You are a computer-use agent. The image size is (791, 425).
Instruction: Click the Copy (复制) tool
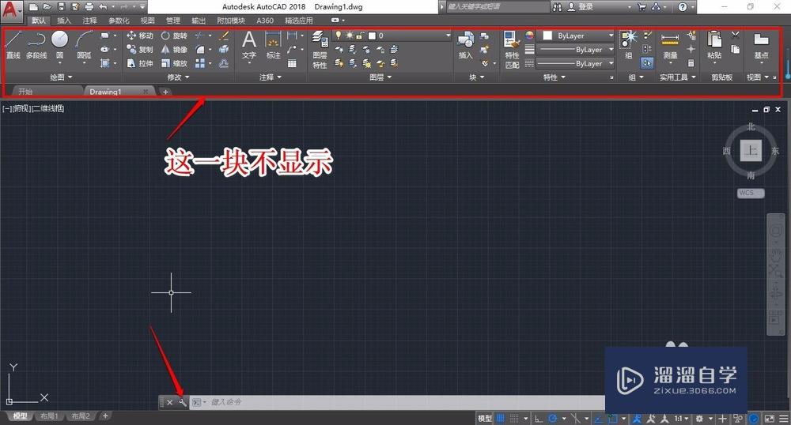tap(140, 49)
